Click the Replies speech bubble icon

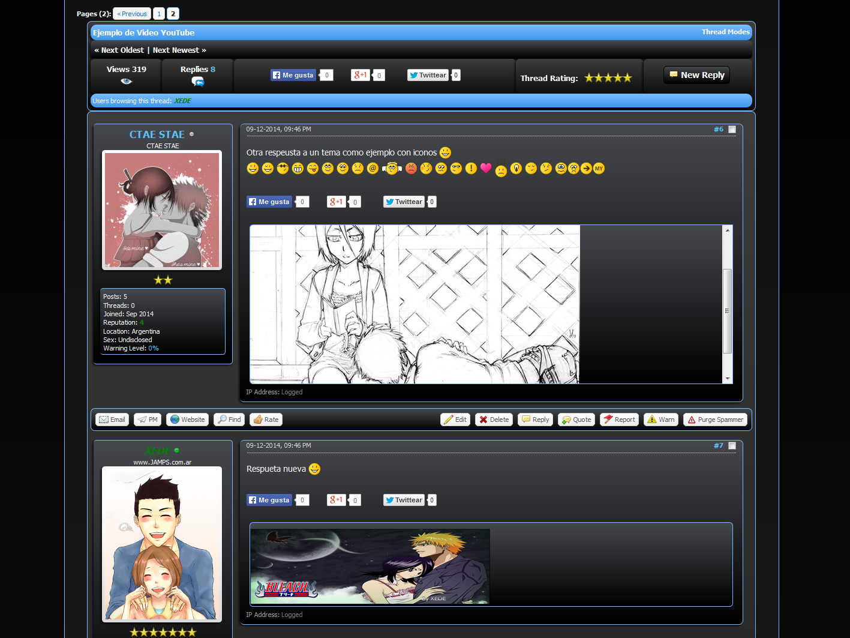coord(198,82)
